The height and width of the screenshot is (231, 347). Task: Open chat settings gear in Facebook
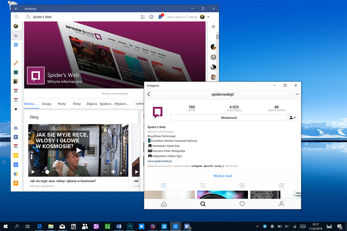point(213,27)
